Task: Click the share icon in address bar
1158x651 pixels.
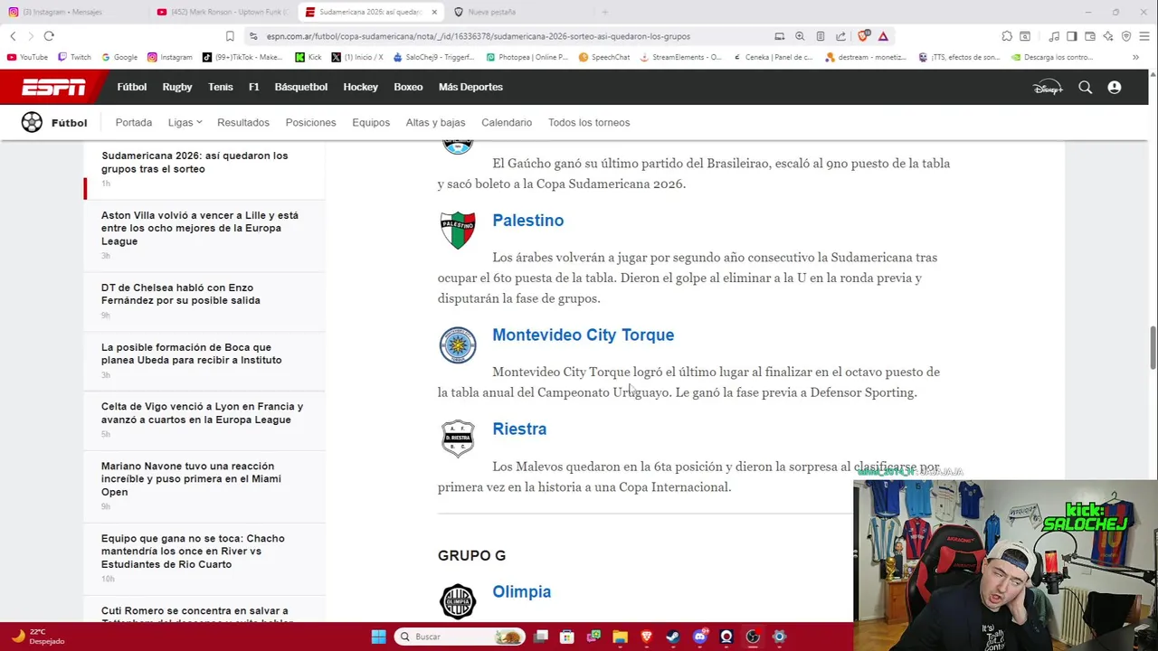Action: 840,36
